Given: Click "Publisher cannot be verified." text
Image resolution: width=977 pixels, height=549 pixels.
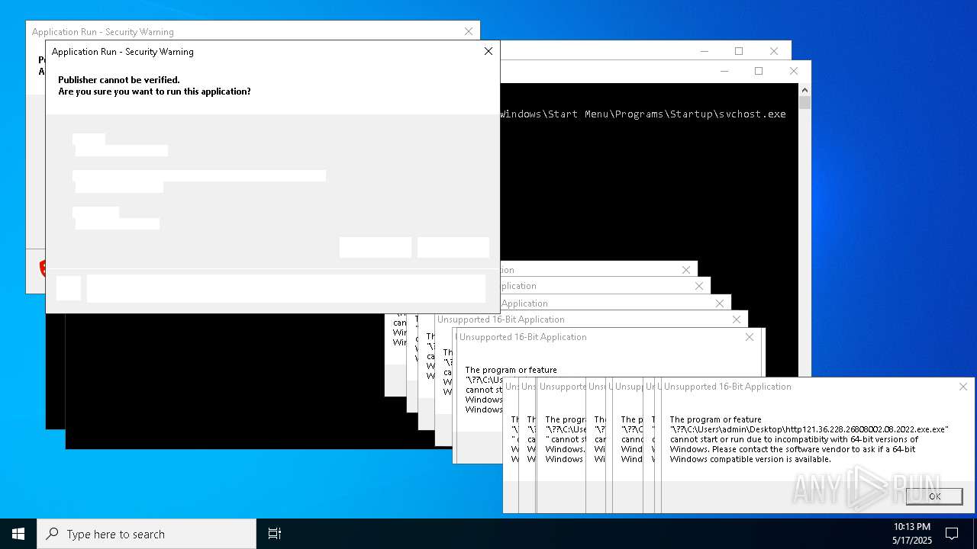Looking at the screenshot, I should click(x=119, y=80).
